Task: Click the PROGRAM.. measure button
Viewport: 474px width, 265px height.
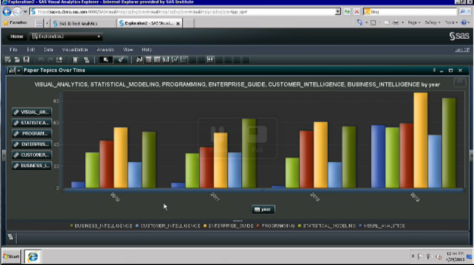Action: point(32,134)
